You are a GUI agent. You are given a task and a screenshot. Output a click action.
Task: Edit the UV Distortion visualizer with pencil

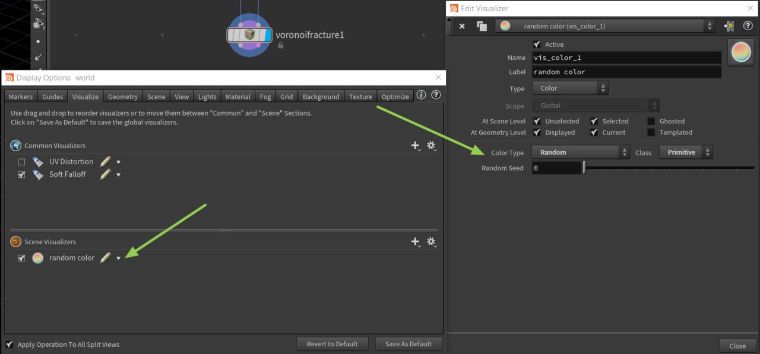(105, 161)
